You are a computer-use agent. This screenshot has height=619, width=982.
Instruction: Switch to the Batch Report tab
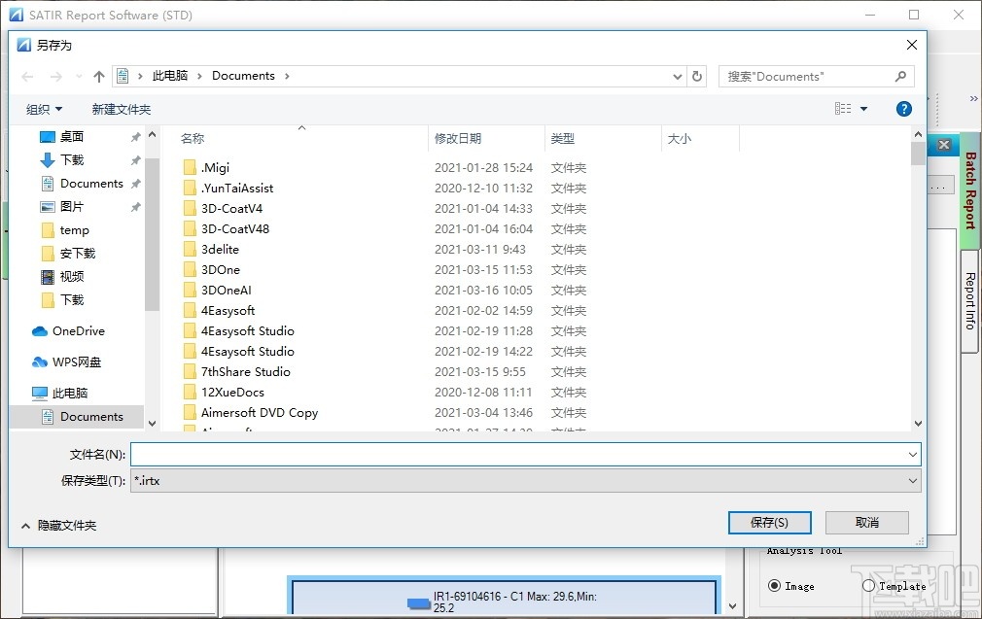click(x=973, y=190)
